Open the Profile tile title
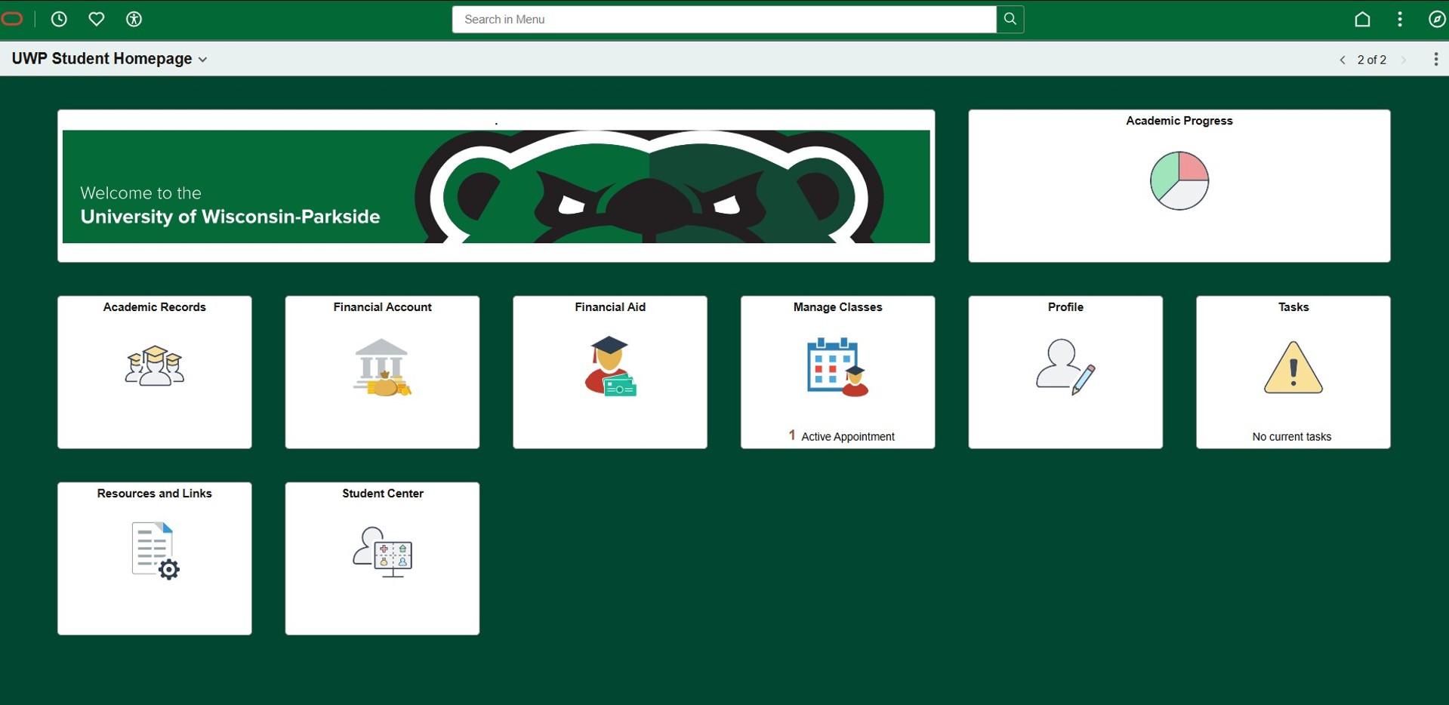The width and height of the screenshot is (1449, 705). [1065, 307]
